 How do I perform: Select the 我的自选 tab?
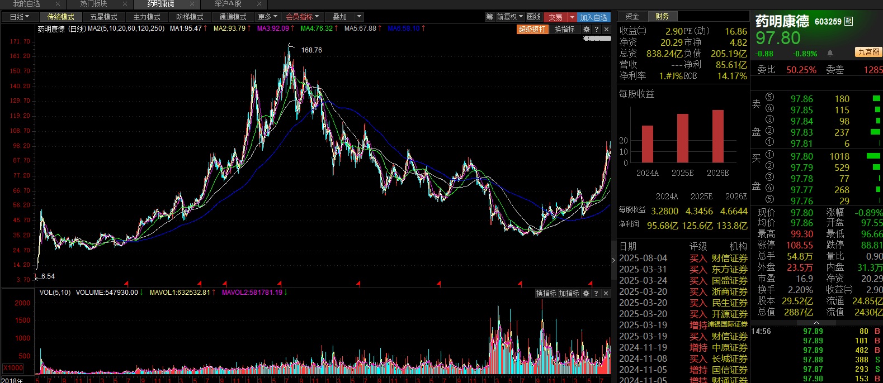(27, 4)
